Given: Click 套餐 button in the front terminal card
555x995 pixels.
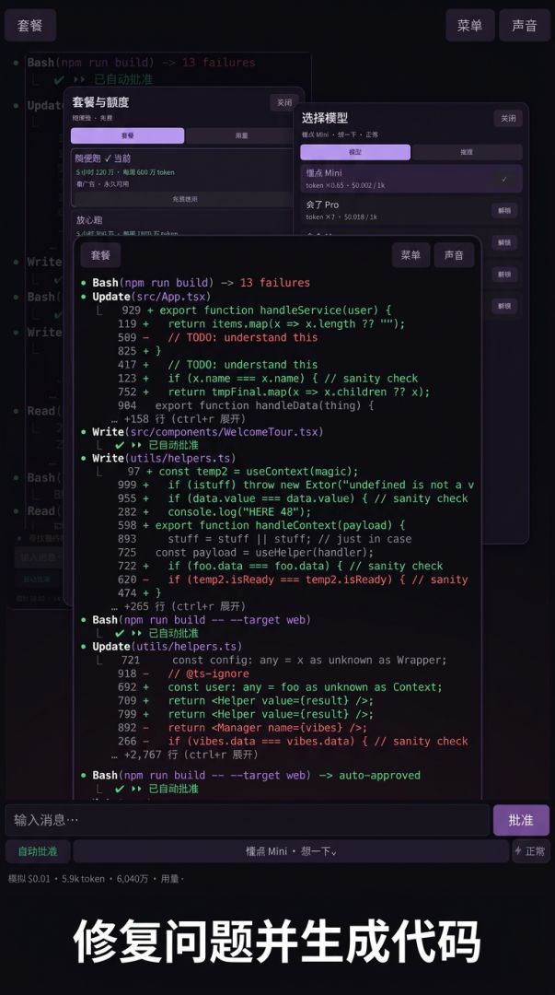Looking at the screenshot, I should [x=100, y=255].
